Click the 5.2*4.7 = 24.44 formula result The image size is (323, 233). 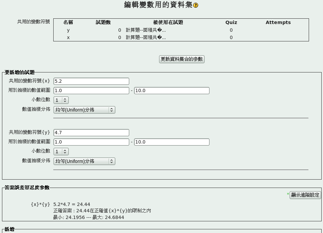72,204
